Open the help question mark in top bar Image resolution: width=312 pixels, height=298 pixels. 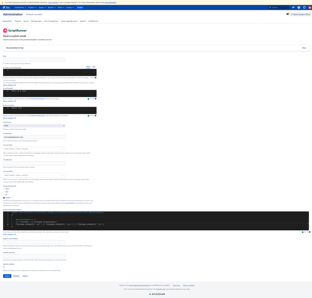point(299,7)
